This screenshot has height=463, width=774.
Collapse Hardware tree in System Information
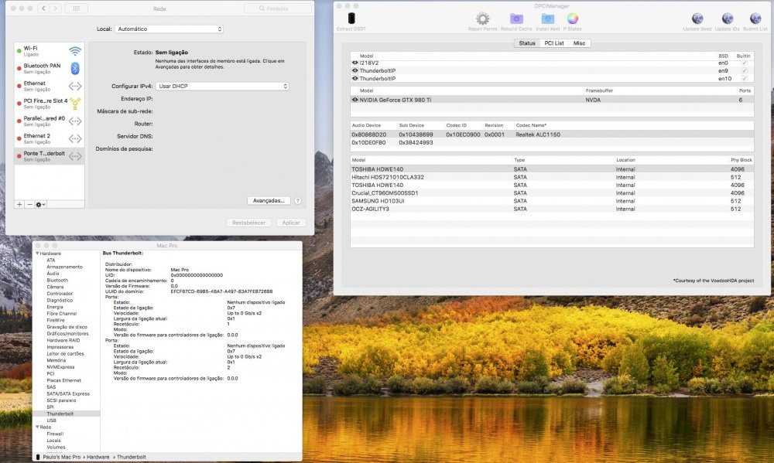[x=37, y=254]
